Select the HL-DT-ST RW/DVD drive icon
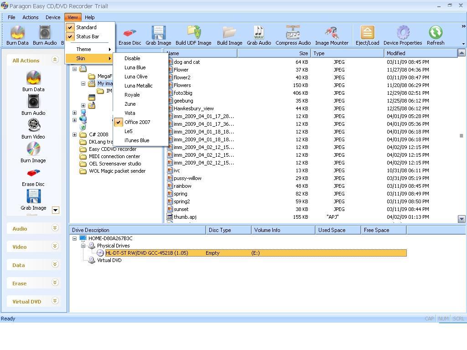467x350 pixels. pyautogui.click(x=100, y=253)
